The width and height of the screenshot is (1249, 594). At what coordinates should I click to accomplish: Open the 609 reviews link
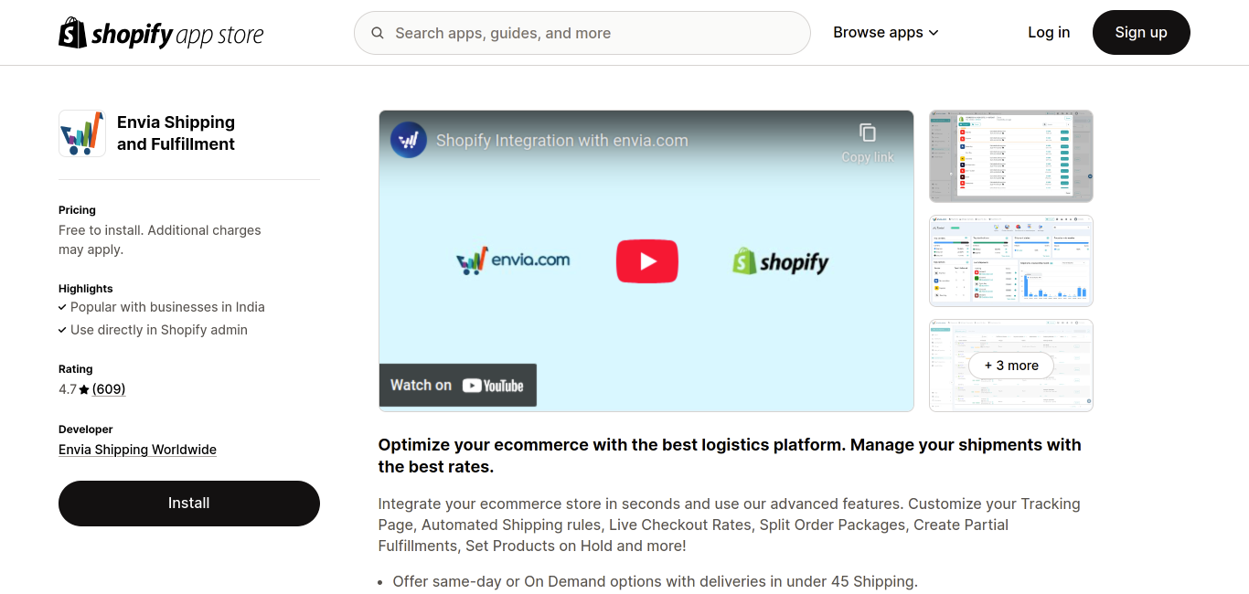109,389
